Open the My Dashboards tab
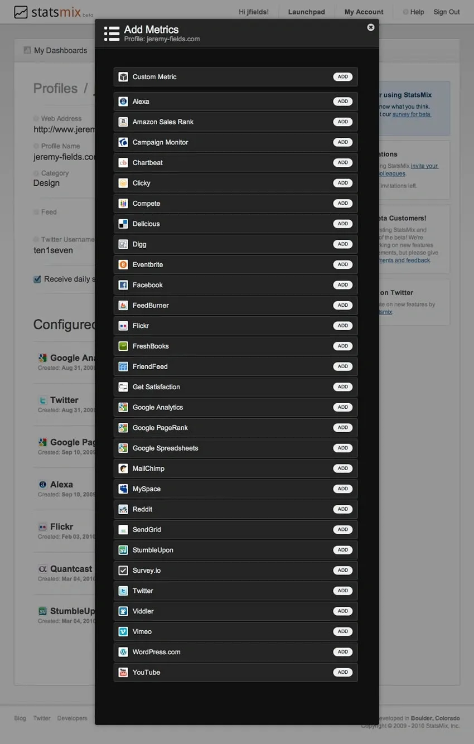474x744 pixels. 60,50
